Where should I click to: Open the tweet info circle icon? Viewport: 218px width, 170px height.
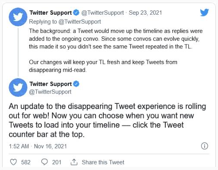coord(205,146)
